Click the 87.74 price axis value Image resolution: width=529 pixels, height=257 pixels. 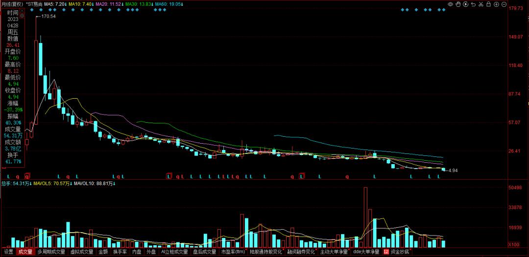pos(515,94)
